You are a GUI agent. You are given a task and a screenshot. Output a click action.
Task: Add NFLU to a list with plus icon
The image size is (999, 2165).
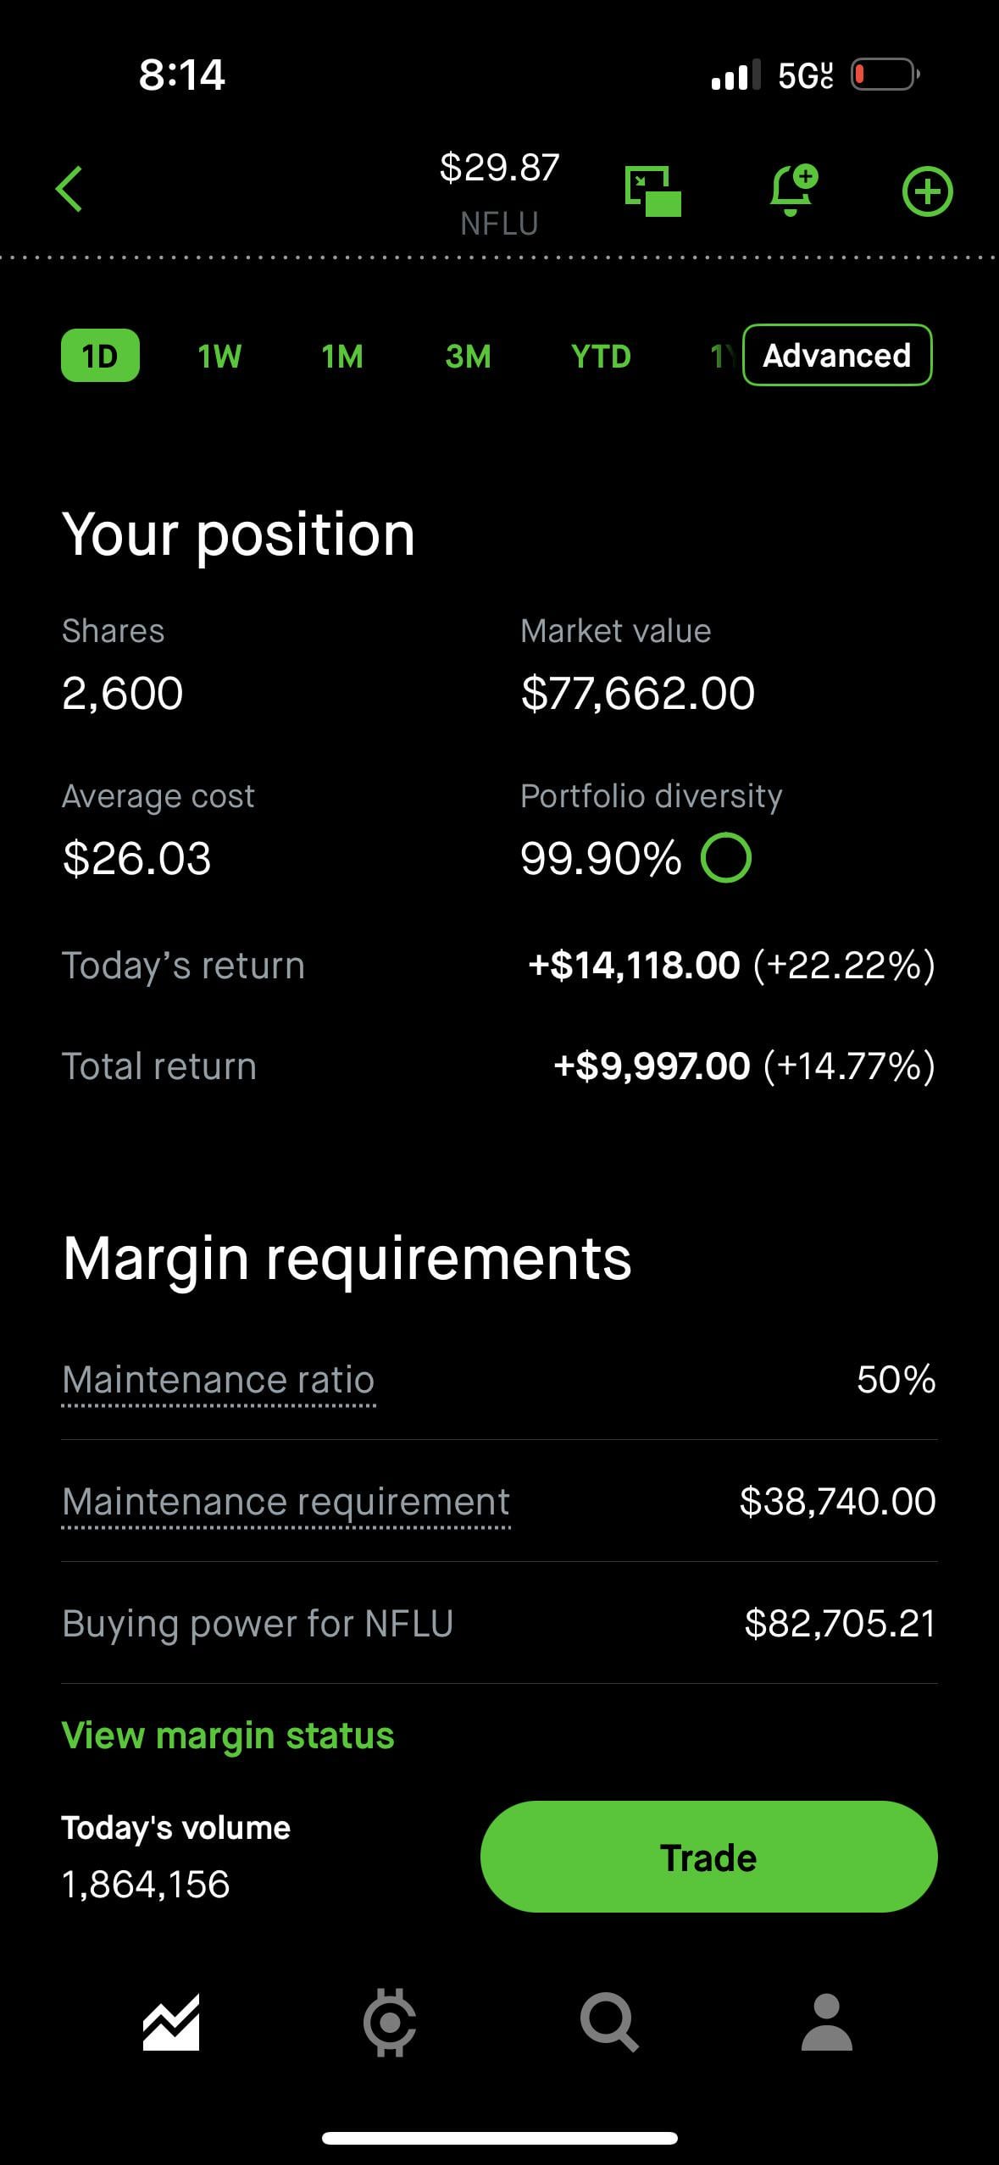pyautogui.click(x=927, y=191)
